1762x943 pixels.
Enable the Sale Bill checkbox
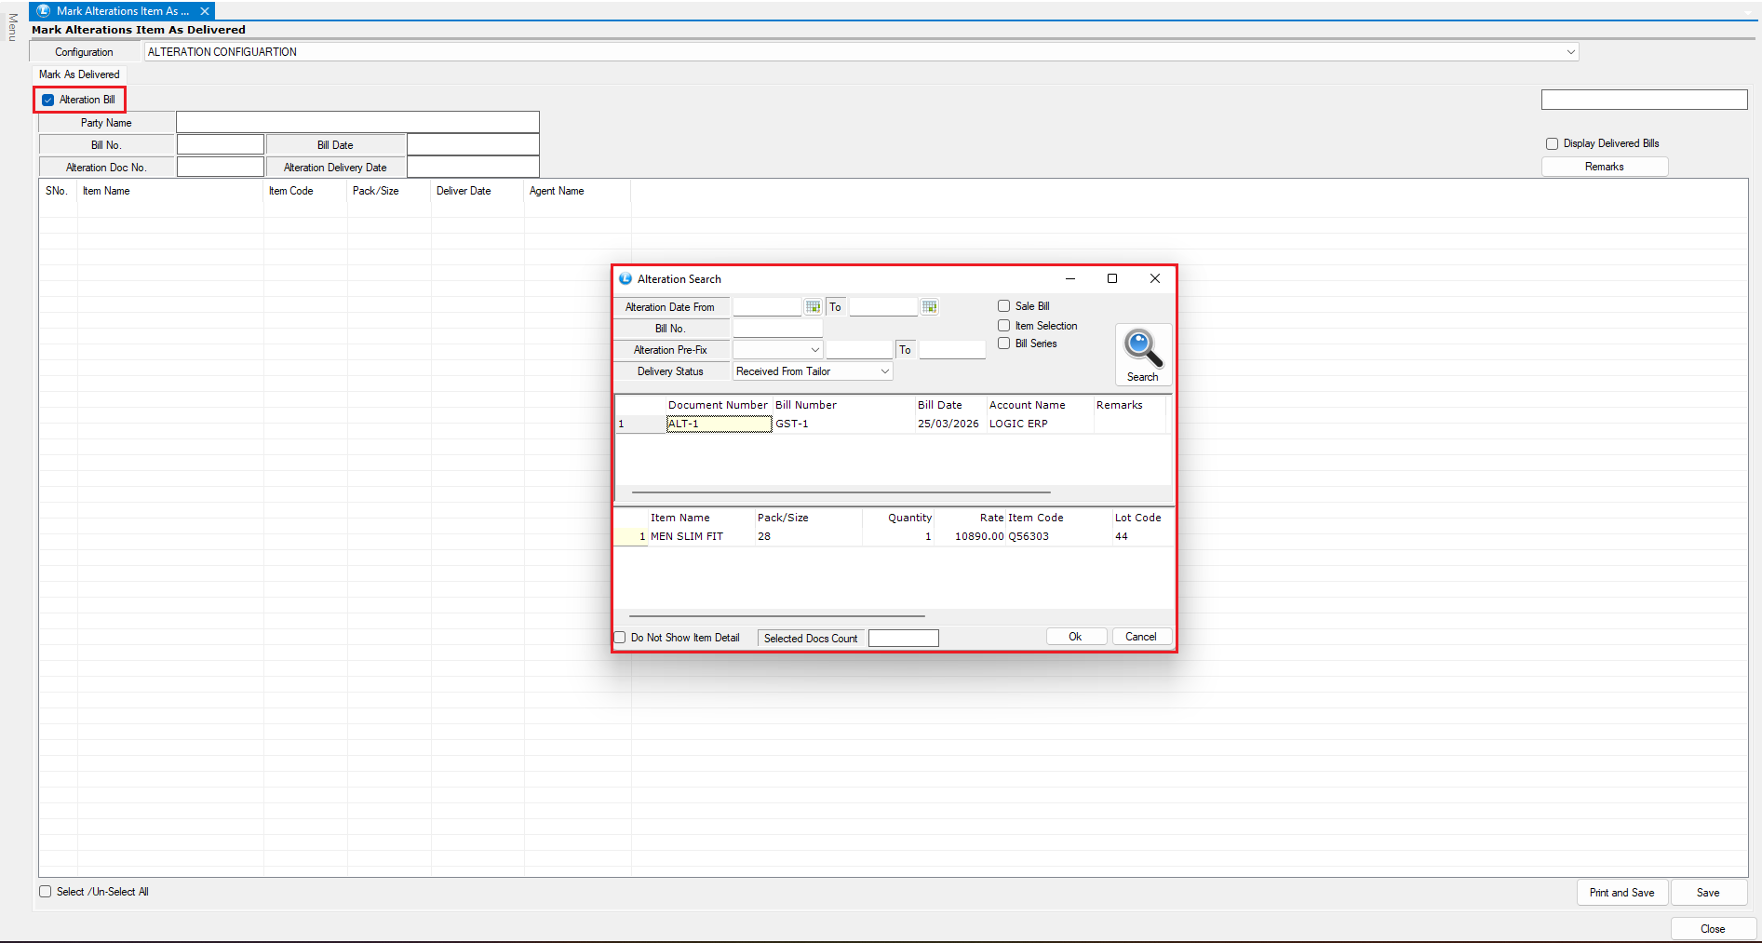pos(1003,306)
